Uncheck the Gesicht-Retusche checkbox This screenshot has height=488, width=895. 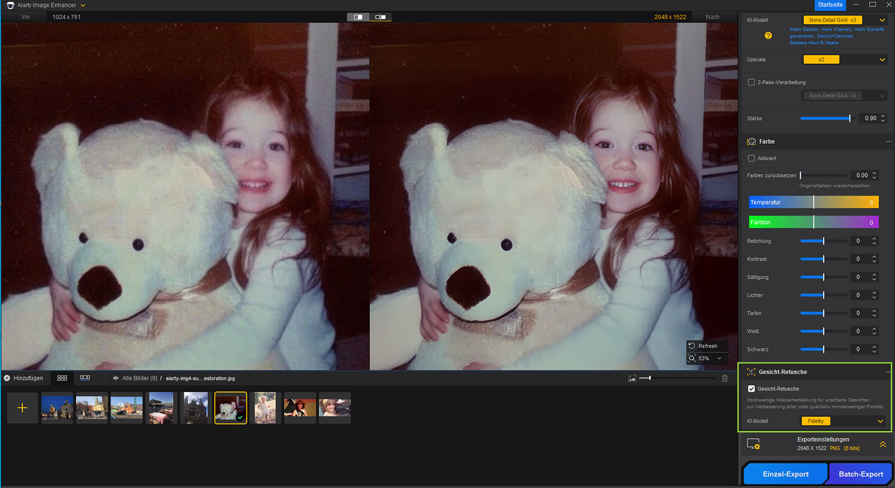(x=751, y=389)
